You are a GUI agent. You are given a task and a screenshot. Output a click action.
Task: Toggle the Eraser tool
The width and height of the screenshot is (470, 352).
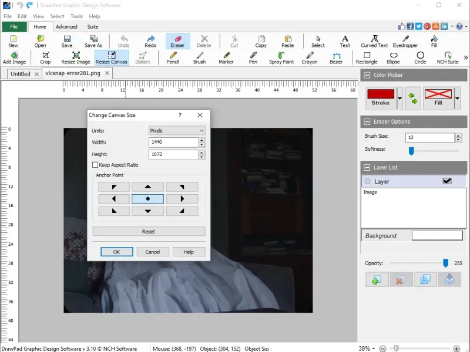pyautogui.click(x=177, y=41)
